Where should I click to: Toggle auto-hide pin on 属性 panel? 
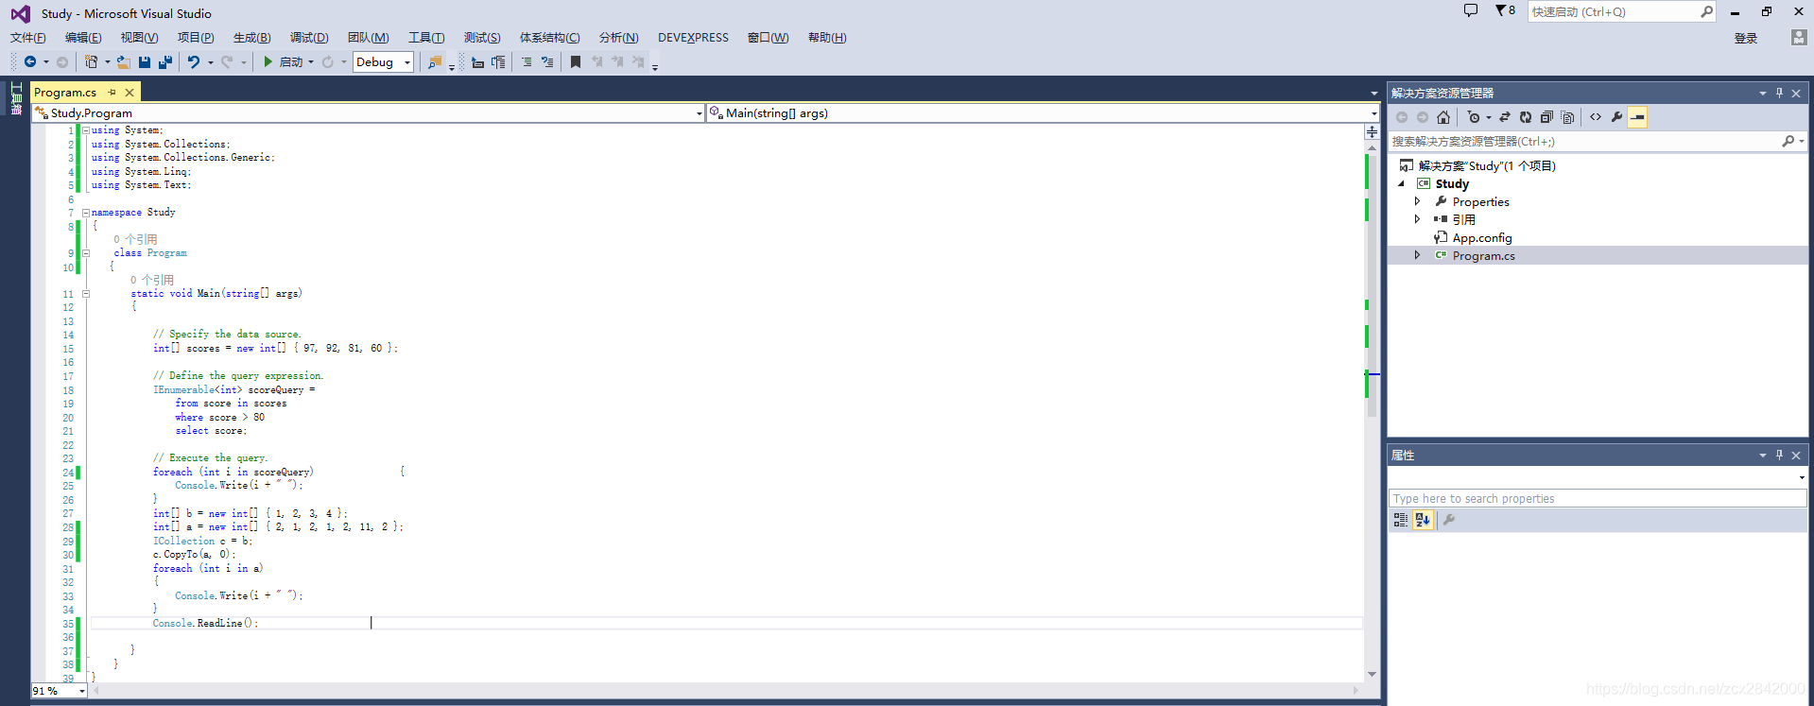coord(1779,455)
